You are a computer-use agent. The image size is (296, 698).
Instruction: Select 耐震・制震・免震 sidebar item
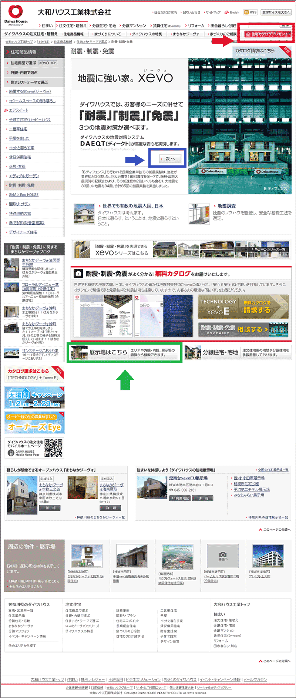click(x=34, y=185)
